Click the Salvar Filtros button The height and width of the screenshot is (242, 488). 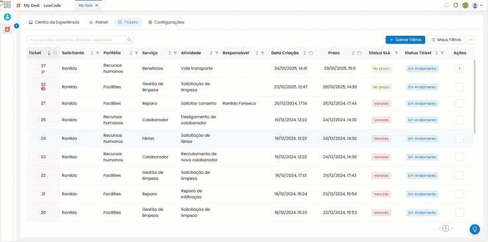(x=405, y=40)
